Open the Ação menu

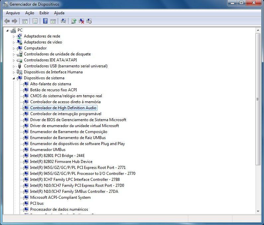point(30,13)
